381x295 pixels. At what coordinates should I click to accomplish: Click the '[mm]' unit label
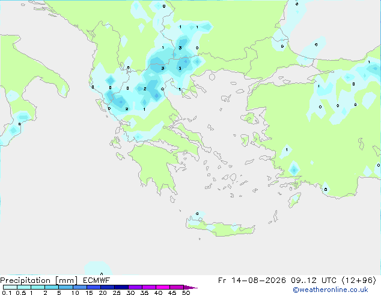(66, 281)
